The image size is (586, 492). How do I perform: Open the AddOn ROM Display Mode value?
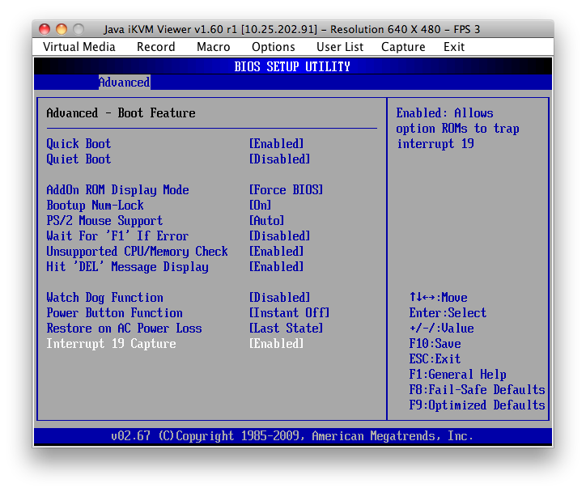pos(286,190)
